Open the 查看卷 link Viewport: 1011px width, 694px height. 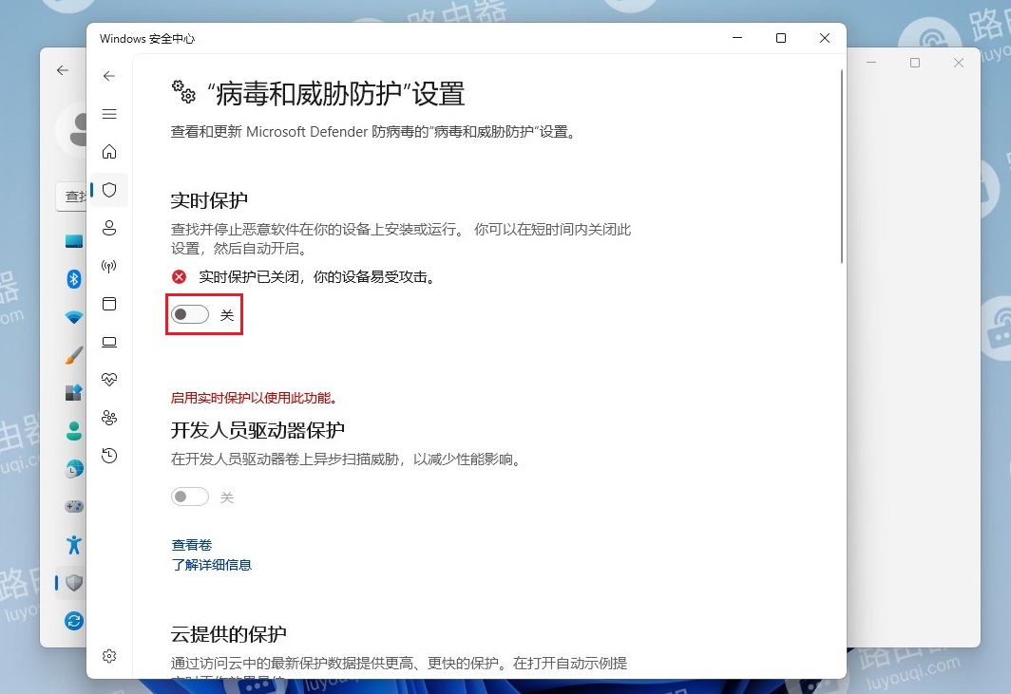coord(192,545)
